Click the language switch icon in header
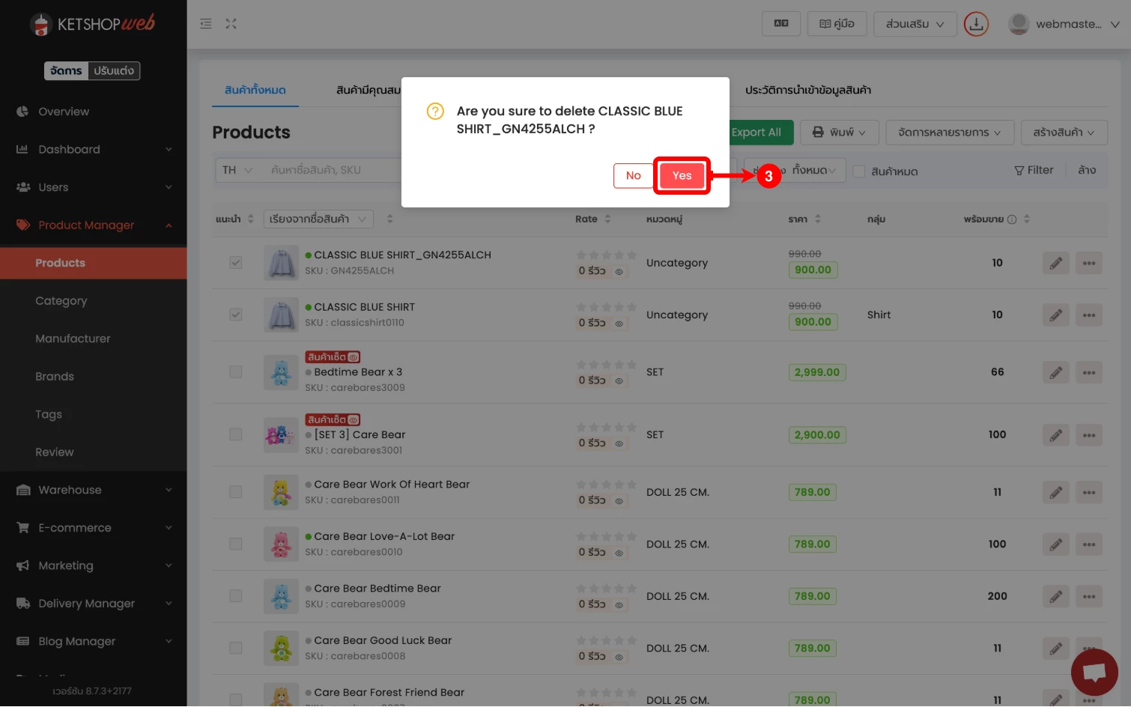The height and width of the screenshot is (707, 1131). tap(780, 24)
